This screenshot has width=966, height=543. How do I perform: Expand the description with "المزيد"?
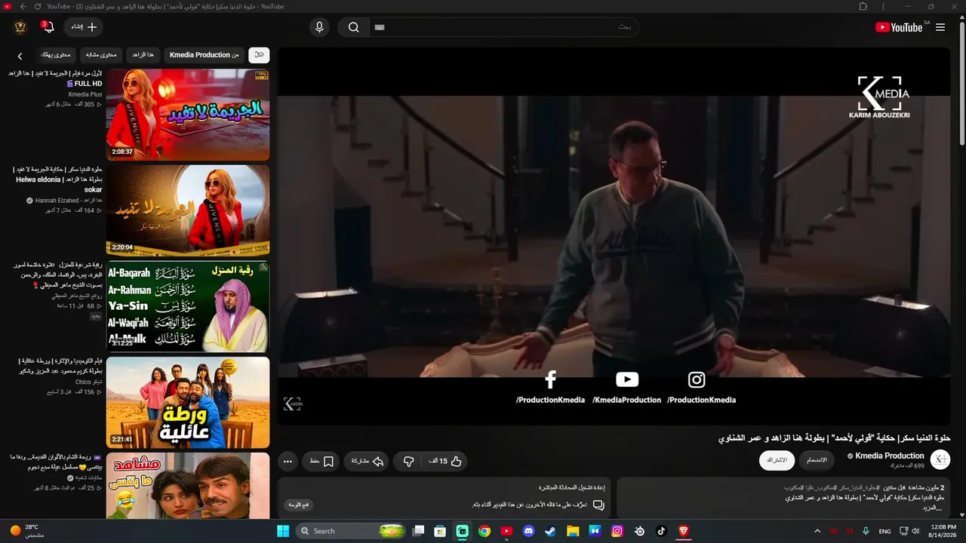[933, 508]
